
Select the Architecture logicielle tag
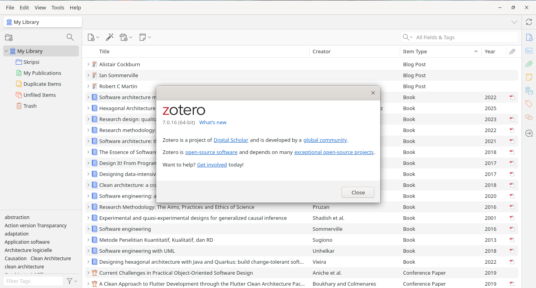[28, 250]
